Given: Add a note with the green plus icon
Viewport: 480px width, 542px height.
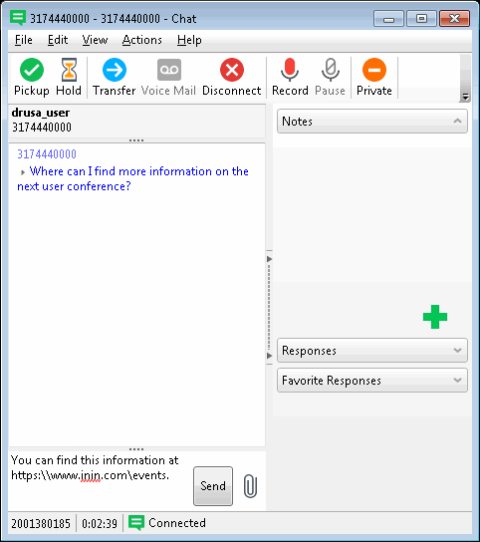Looking at the screenshot, I should [435, 317].
